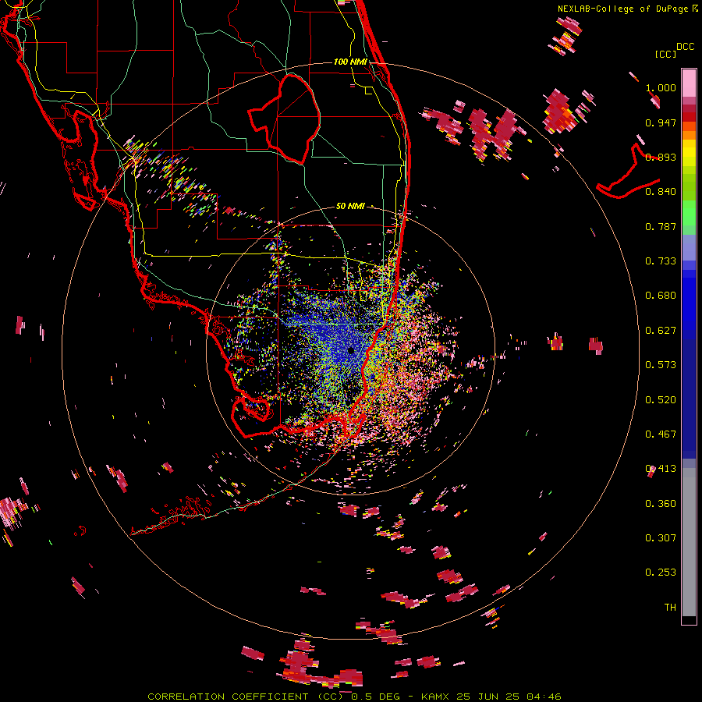
Task: Click the TH threshold label
Action: (x=670, y=608)
